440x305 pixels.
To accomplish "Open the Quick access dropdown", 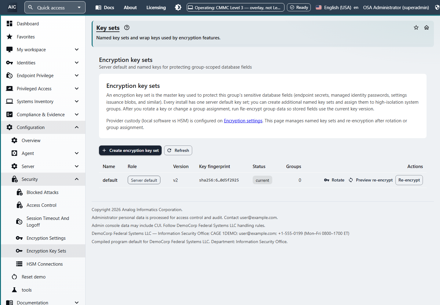I will [55, 7].
